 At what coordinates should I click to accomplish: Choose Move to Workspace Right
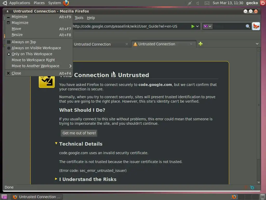pyautogui.click(x=39, y=60)
